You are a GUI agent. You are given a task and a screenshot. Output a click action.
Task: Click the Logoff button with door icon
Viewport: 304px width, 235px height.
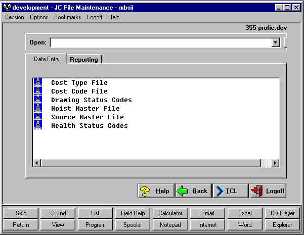(268, 191)
